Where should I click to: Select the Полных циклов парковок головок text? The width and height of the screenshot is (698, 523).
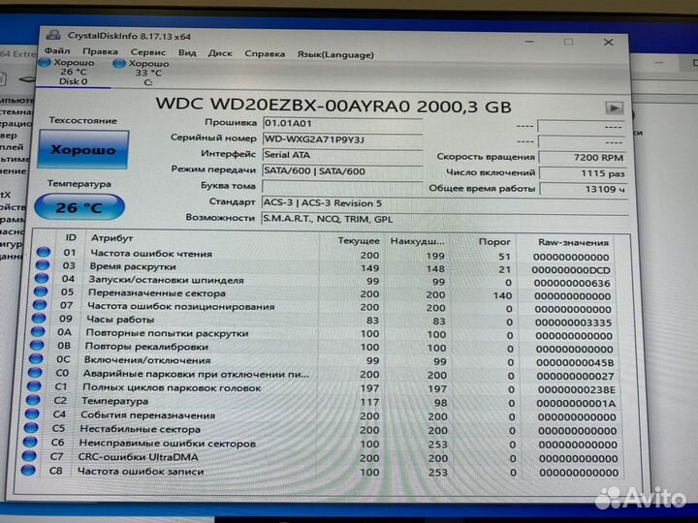tap(172, 387)
